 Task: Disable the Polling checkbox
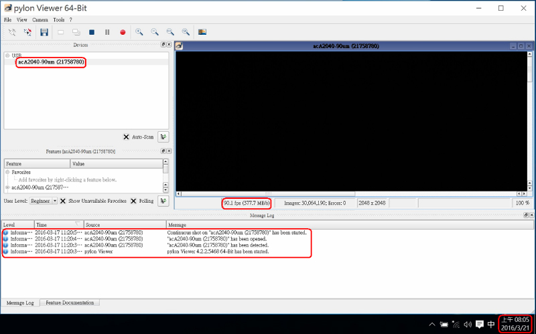point(133,201)
